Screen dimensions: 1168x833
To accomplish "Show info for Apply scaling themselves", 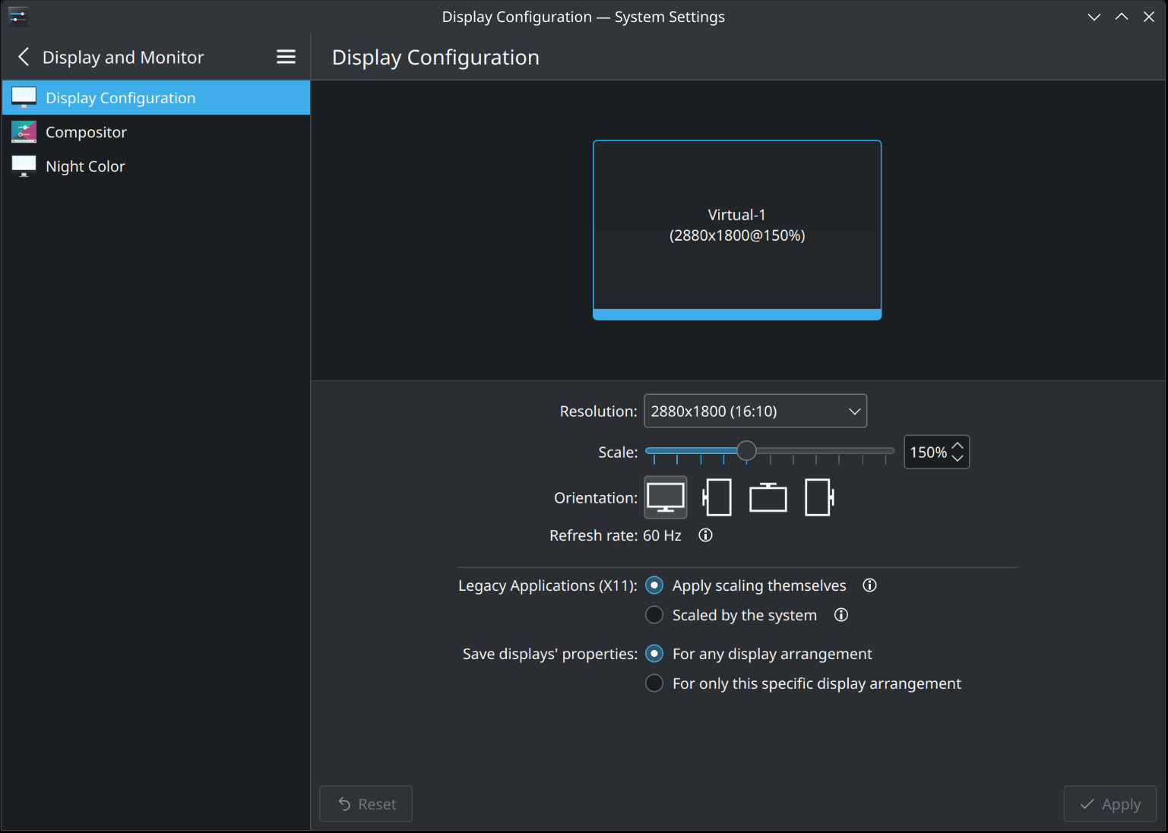I will 869,585.
